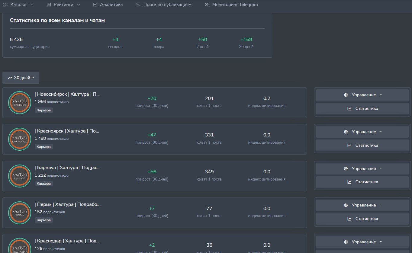Go to Поиск по публикациям

164,5
